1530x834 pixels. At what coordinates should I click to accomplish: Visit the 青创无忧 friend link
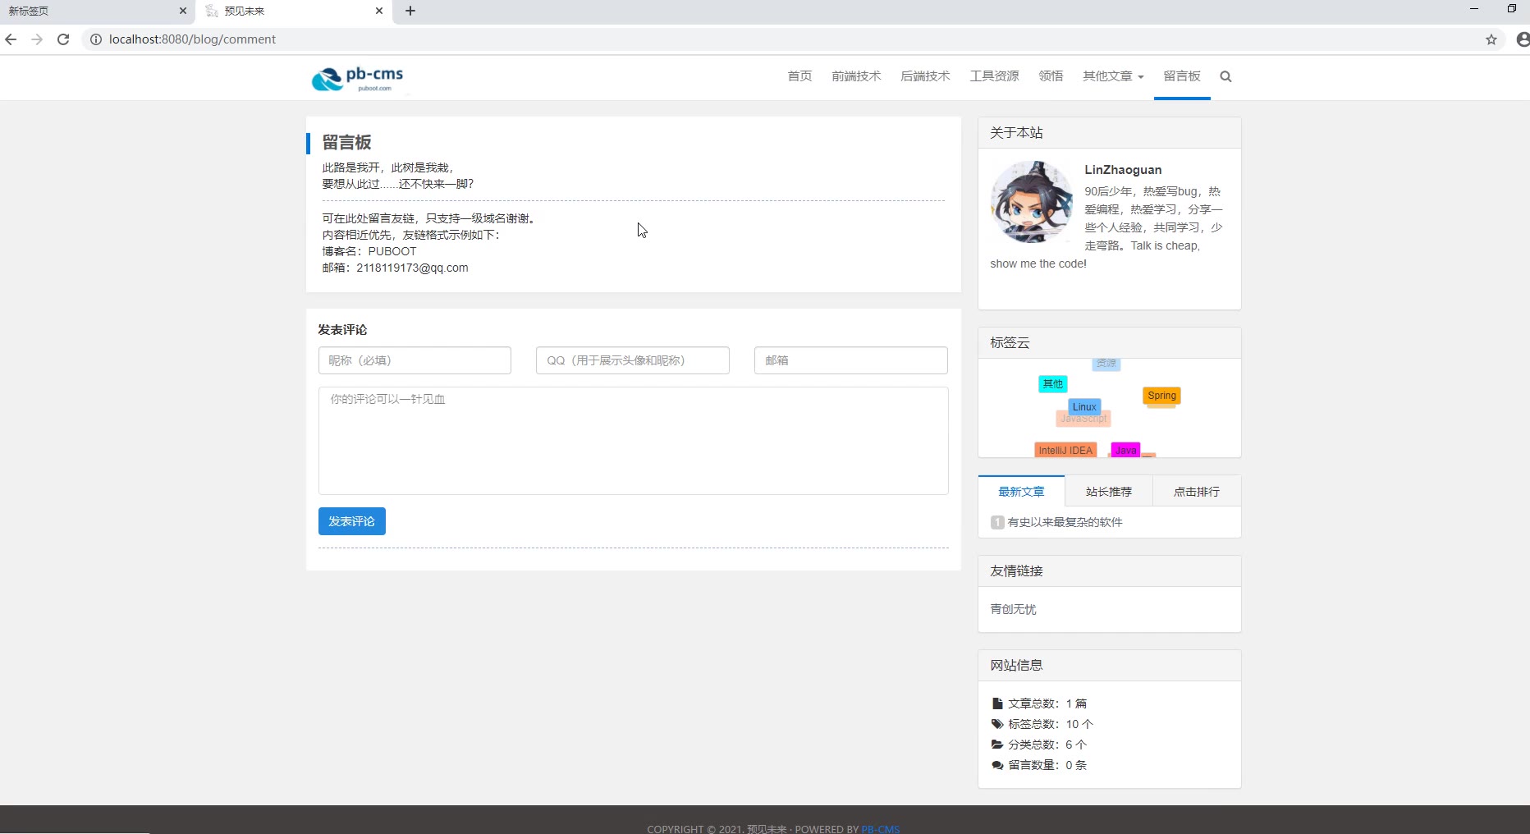point(1013,609)
